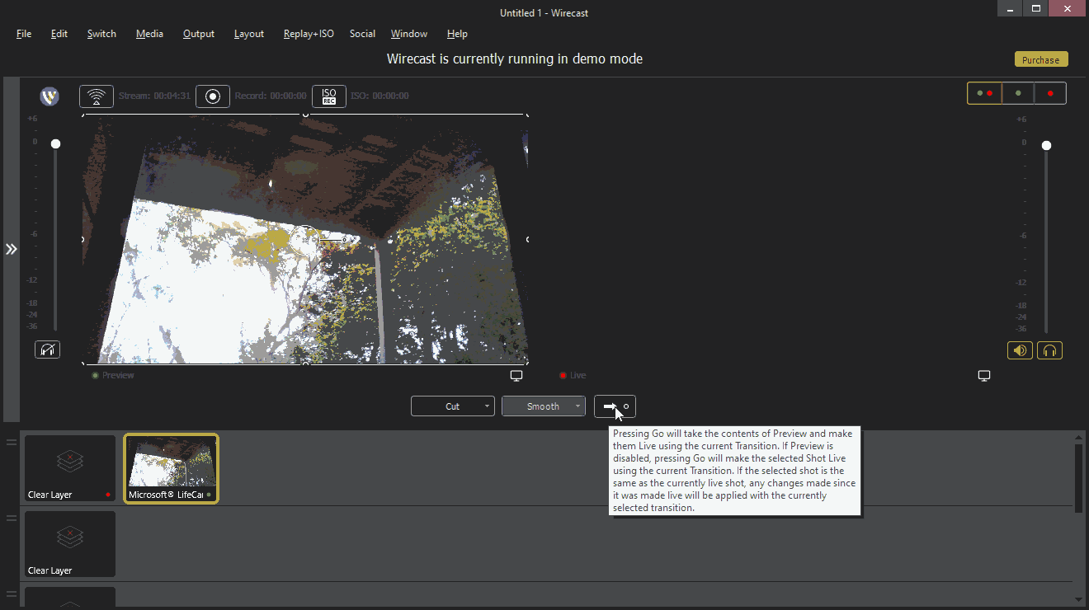This screenshot has width=1089, height=610.
Task: Open the Output menu
Action: pyautogui.click(x=199, y=34)
